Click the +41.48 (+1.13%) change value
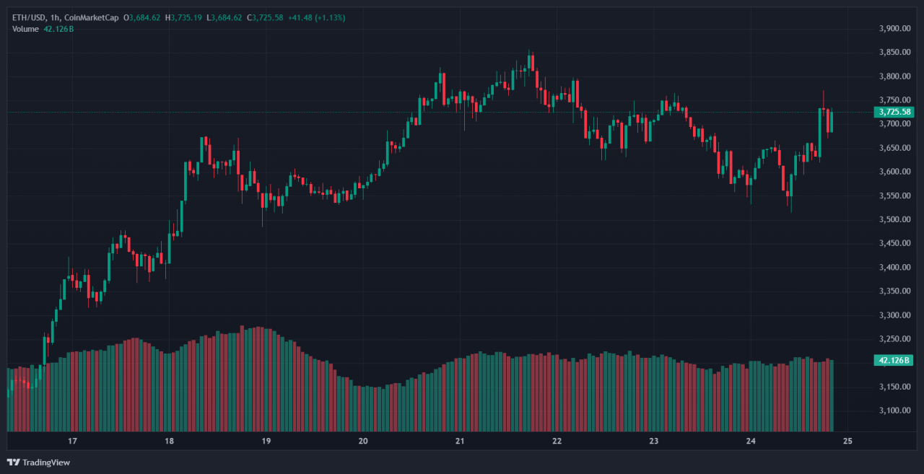 317,17
